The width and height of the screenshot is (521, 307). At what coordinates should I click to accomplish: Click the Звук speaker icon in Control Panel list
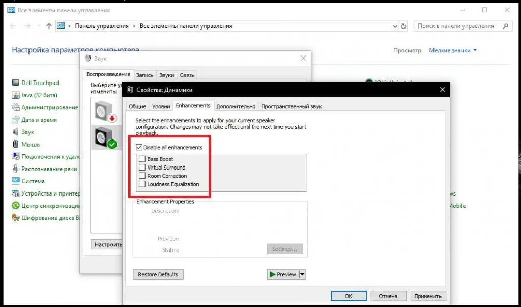[x=16, y=132]
